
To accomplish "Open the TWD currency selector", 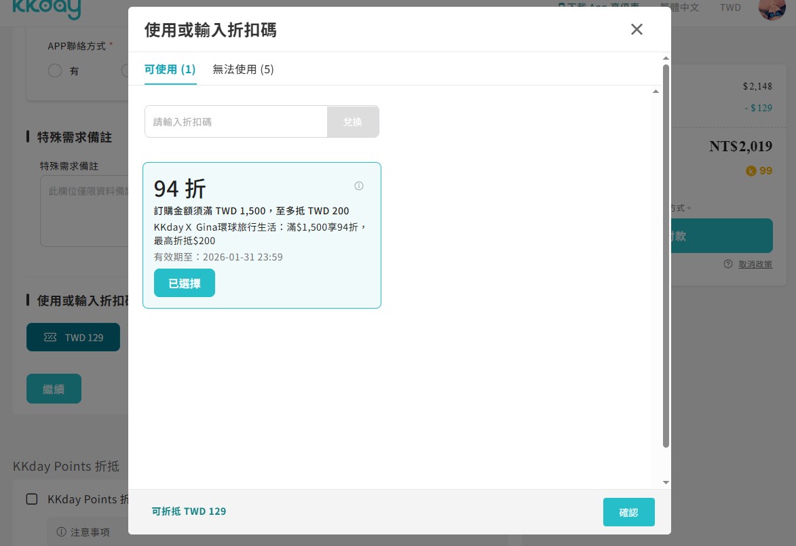I will 729,7.
